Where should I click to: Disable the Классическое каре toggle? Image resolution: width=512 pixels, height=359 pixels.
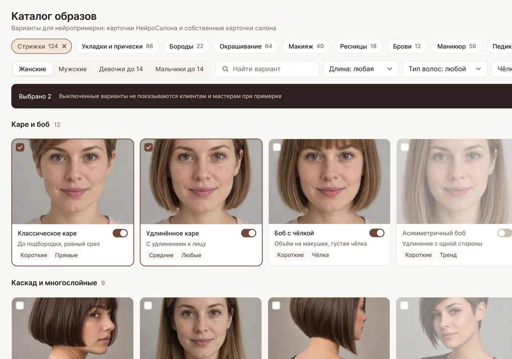tap(120, 233)
